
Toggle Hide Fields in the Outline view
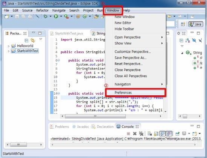coord(194,41)
